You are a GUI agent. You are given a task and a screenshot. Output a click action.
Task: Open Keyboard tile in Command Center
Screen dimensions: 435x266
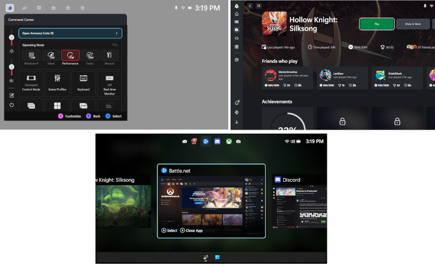(x=83, y=84)
